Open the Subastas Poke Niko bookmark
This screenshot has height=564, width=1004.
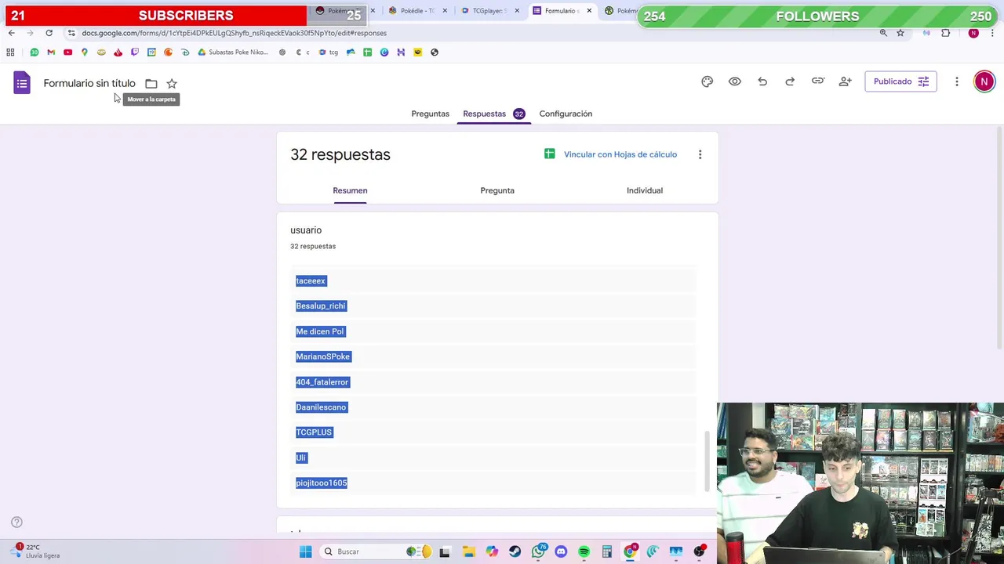[x=233, y=52]
